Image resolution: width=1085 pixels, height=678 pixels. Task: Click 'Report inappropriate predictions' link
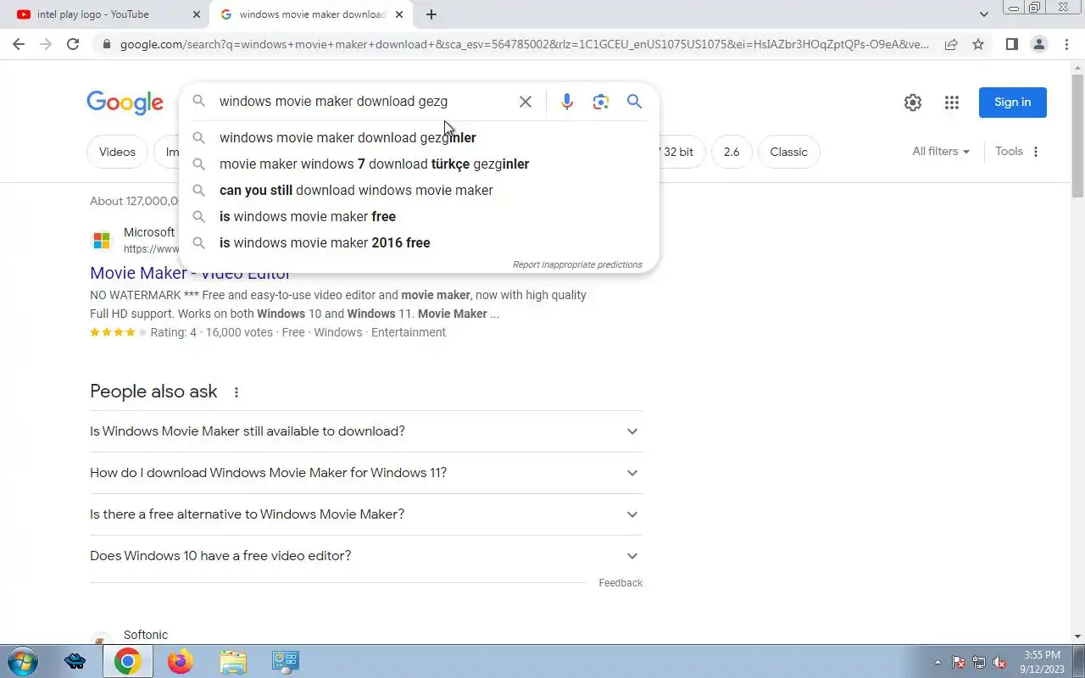coord(577,264)
